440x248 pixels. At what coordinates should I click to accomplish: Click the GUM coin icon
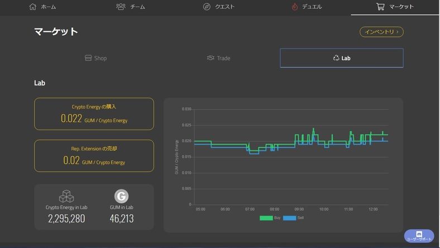coord(121,196)
